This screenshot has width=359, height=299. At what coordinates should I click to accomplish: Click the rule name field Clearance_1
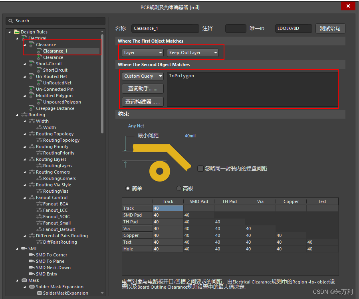[165, 28]
